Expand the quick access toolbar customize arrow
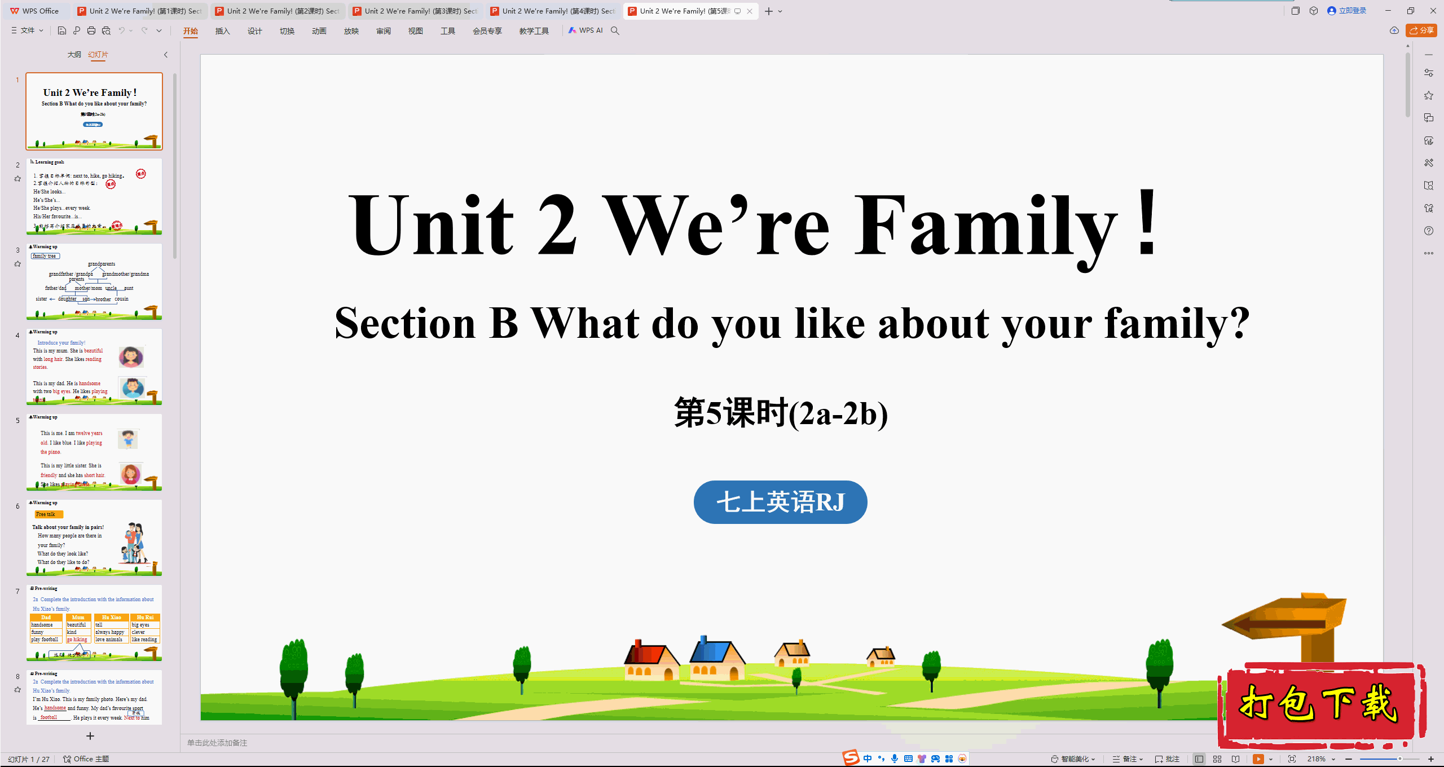This screenshot has width=1444, height=767. point(159,30)
